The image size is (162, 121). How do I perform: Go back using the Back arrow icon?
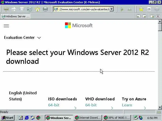(6, 9)
